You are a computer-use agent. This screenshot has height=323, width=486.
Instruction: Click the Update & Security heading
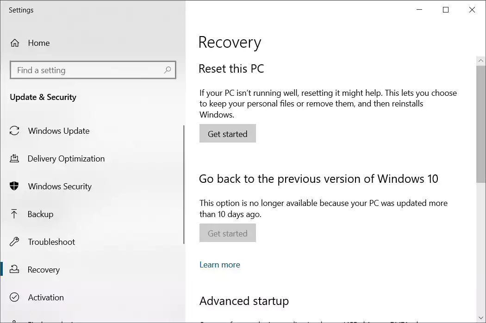point(43,97)
